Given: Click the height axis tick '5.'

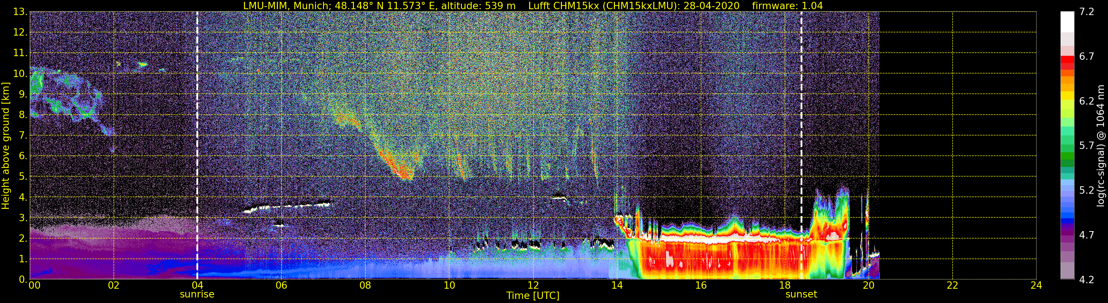Looking at the screenshot, I should pyautogui.click(x=23, y=176).
